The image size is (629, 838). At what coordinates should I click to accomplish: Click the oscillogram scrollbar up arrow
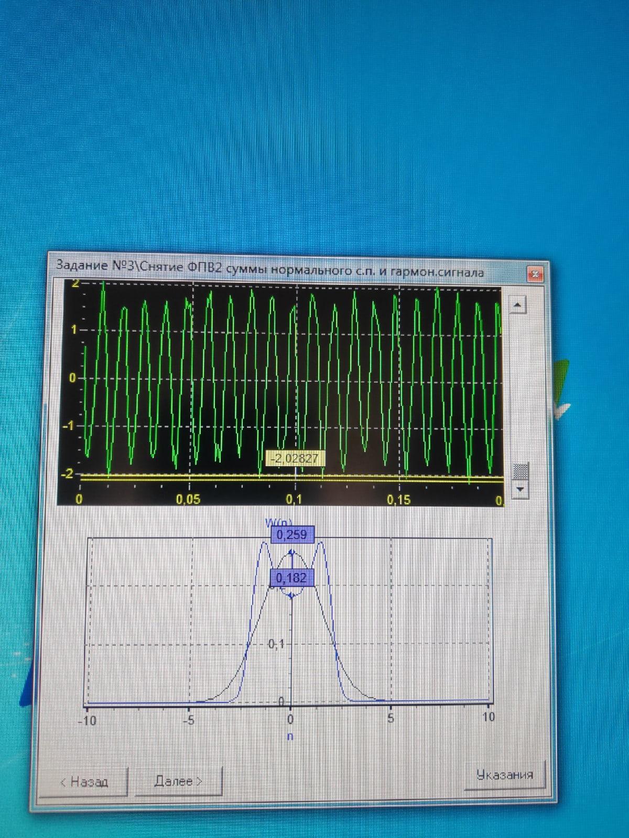tap(518, 304)
